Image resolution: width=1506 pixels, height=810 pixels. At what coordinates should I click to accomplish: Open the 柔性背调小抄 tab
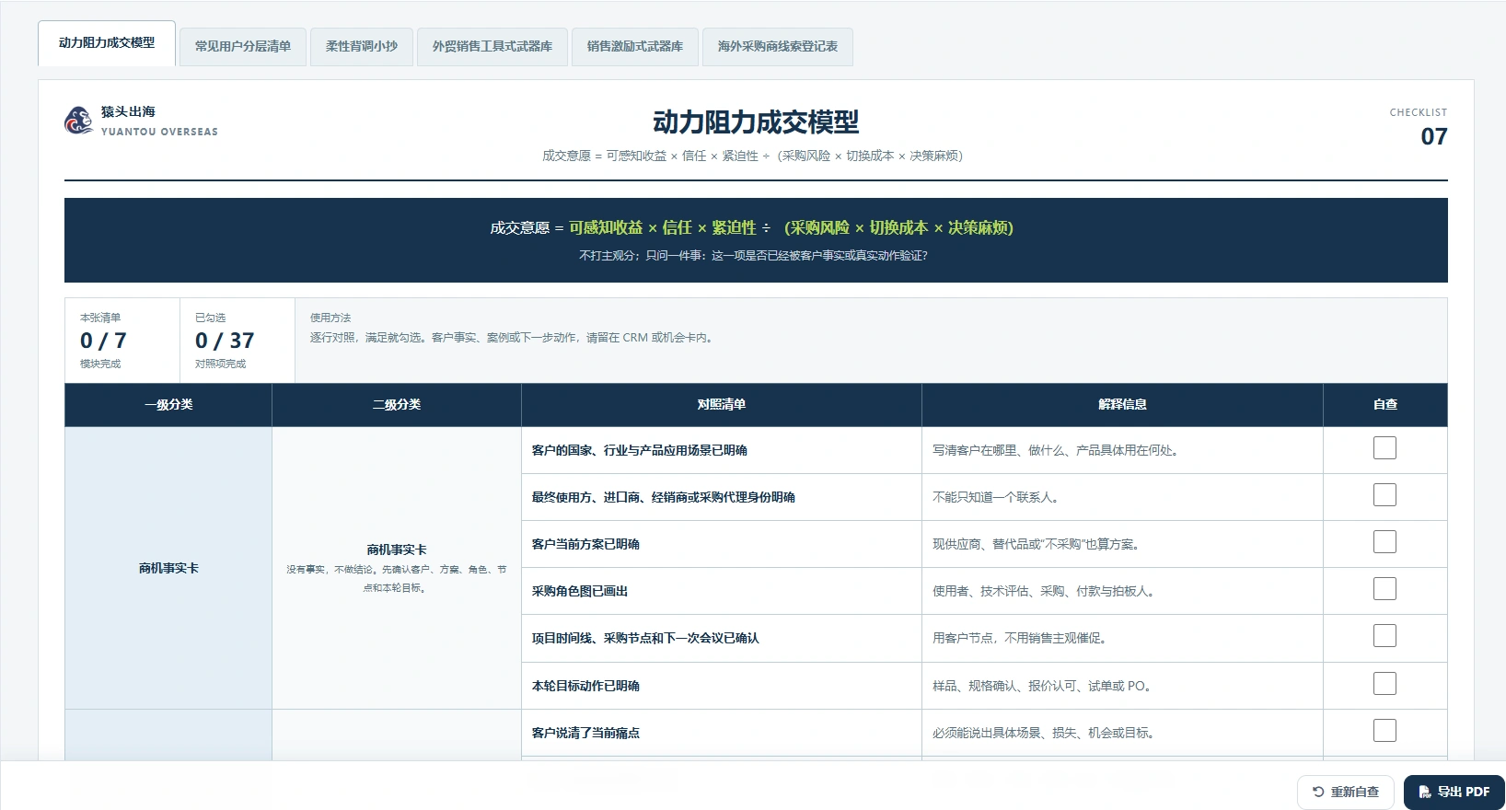click(362, 47)
